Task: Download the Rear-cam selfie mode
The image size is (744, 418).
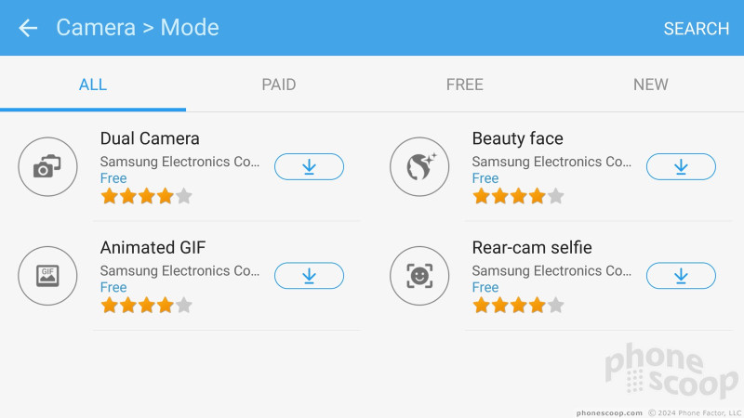Action: [x=681, y=276]
